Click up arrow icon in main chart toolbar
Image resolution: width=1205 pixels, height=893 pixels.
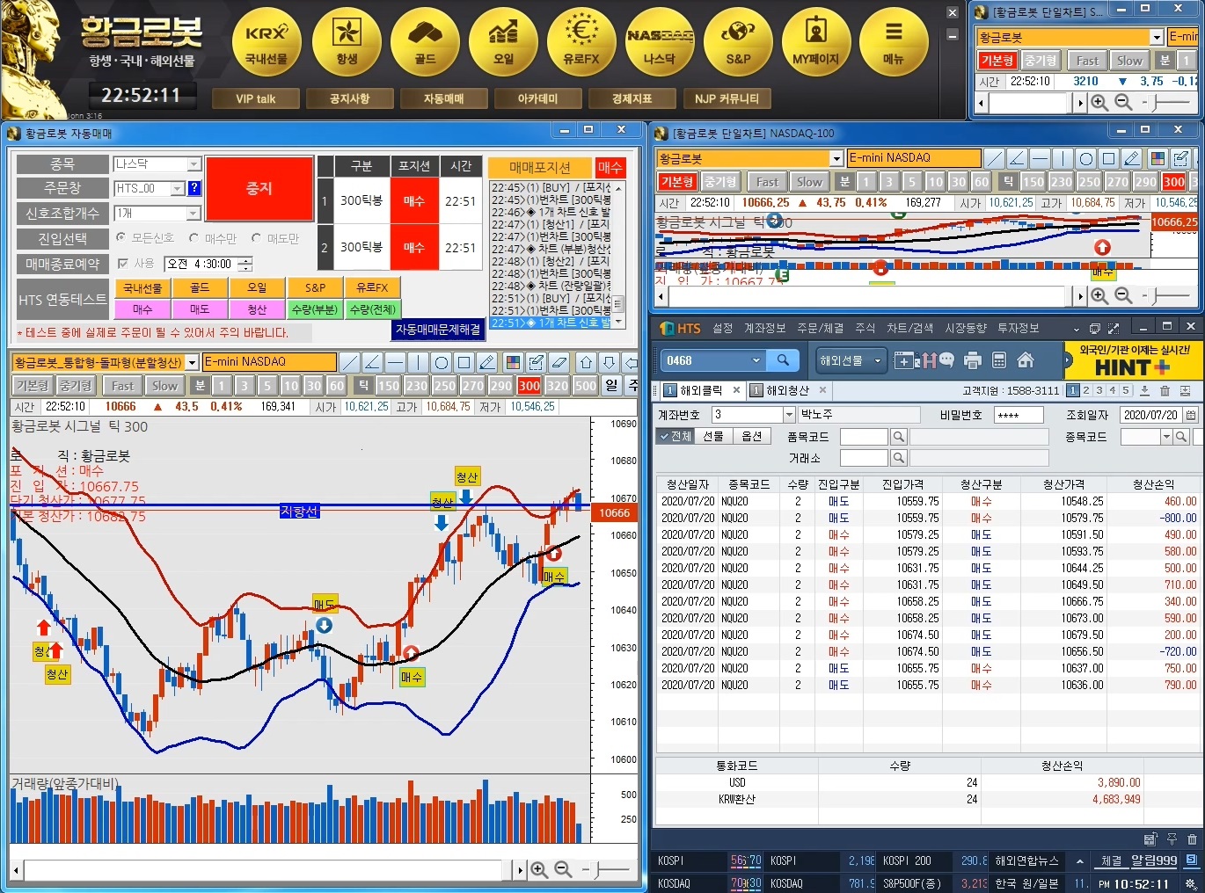click(x=586, y=362)
